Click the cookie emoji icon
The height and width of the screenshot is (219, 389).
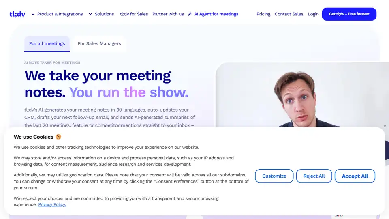(x=58, y=137)
